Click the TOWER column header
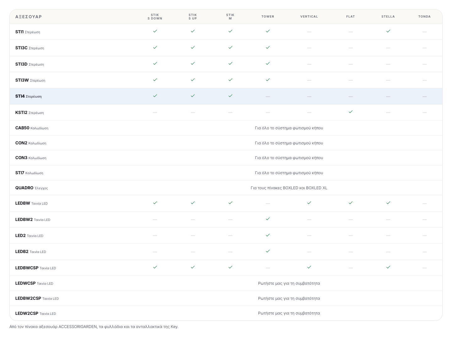 (268, 17)
